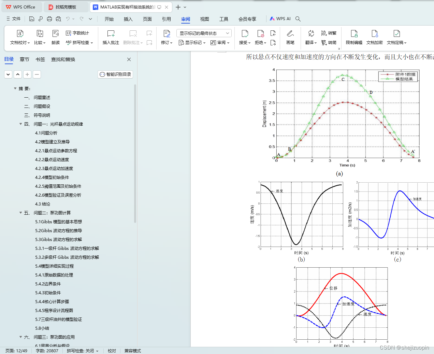Switch to the 引用 ribbon tab
Image resolution: width=434 pixels, height=354 pixels.
(x=167, y=19)
